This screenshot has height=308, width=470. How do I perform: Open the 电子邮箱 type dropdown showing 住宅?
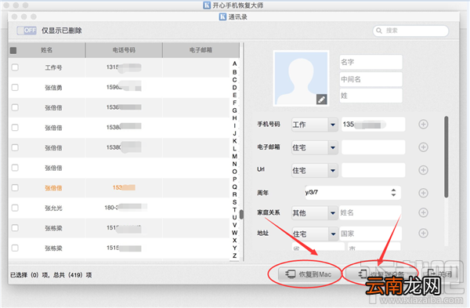[x=315, y=147]
